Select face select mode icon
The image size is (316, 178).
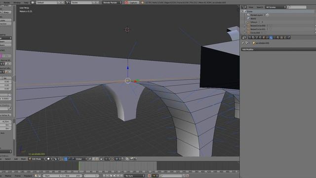pyautogui.click(x=97, y=159)
